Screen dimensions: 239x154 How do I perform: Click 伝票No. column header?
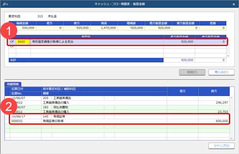pyautogui.click(x=26, y=93)
